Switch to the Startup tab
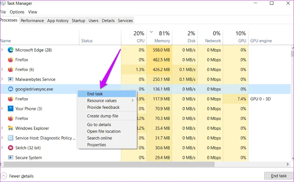294x182 pixels. click(78, 21)
